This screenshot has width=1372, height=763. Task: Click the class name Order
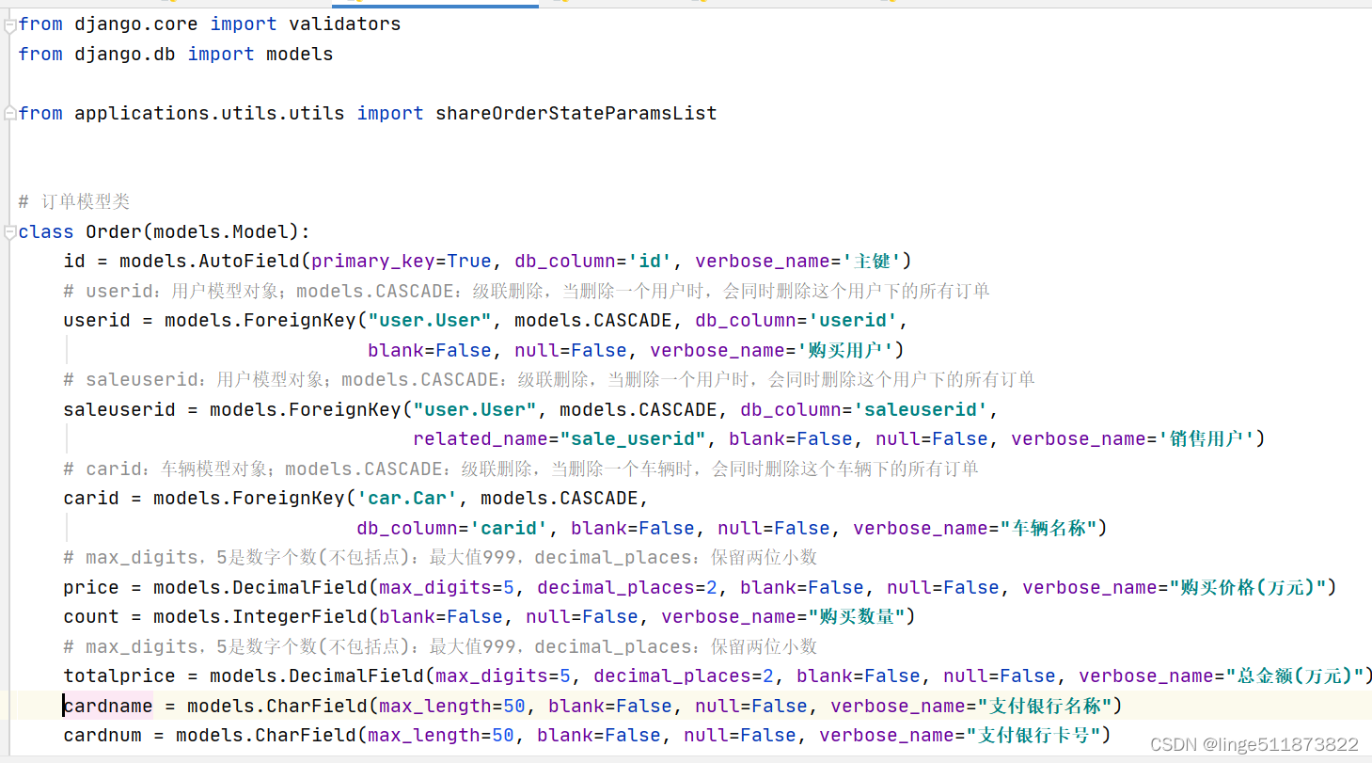coord(114,232)
